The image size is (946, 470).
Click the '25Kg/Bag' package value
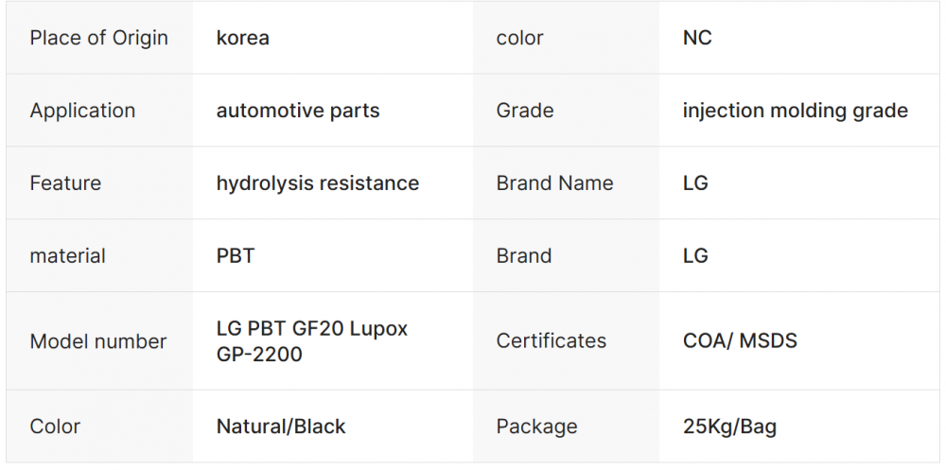point(729,426)
